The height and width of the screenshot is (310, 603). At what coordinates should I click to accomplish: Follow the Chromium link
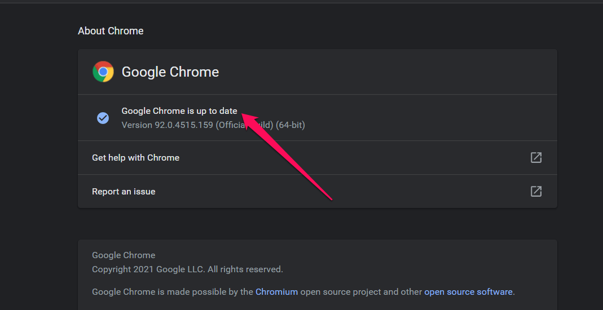pyautogui.click(x=276, y=292)
